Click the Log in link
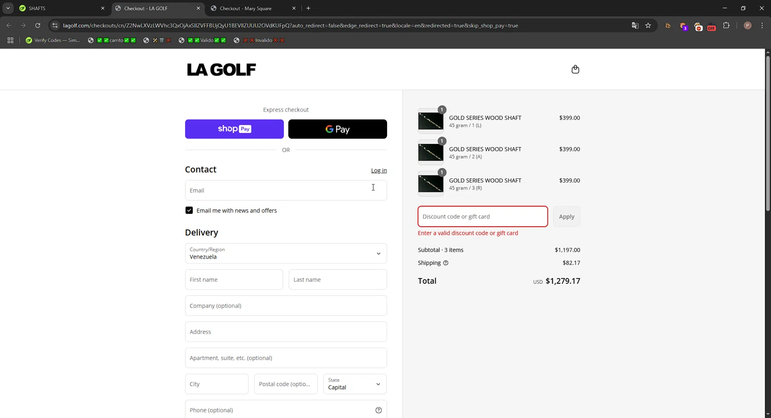This screenshot has height=418, width=771. pyautogui.click(x=379, y=170)
